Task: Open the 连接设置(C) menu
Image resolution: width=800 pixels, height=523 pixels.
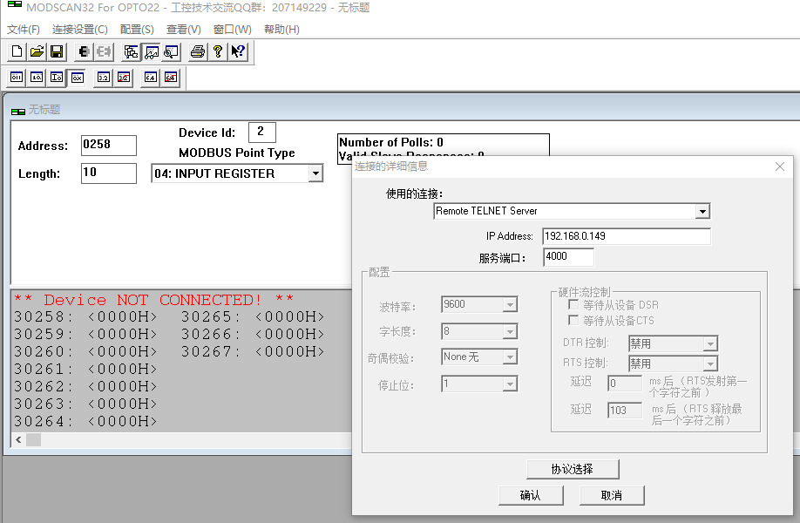Action: (x=79, y=29)
